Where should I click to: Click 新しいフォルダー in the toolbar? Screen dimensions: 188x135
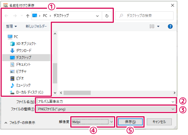[x=36, y=26]
